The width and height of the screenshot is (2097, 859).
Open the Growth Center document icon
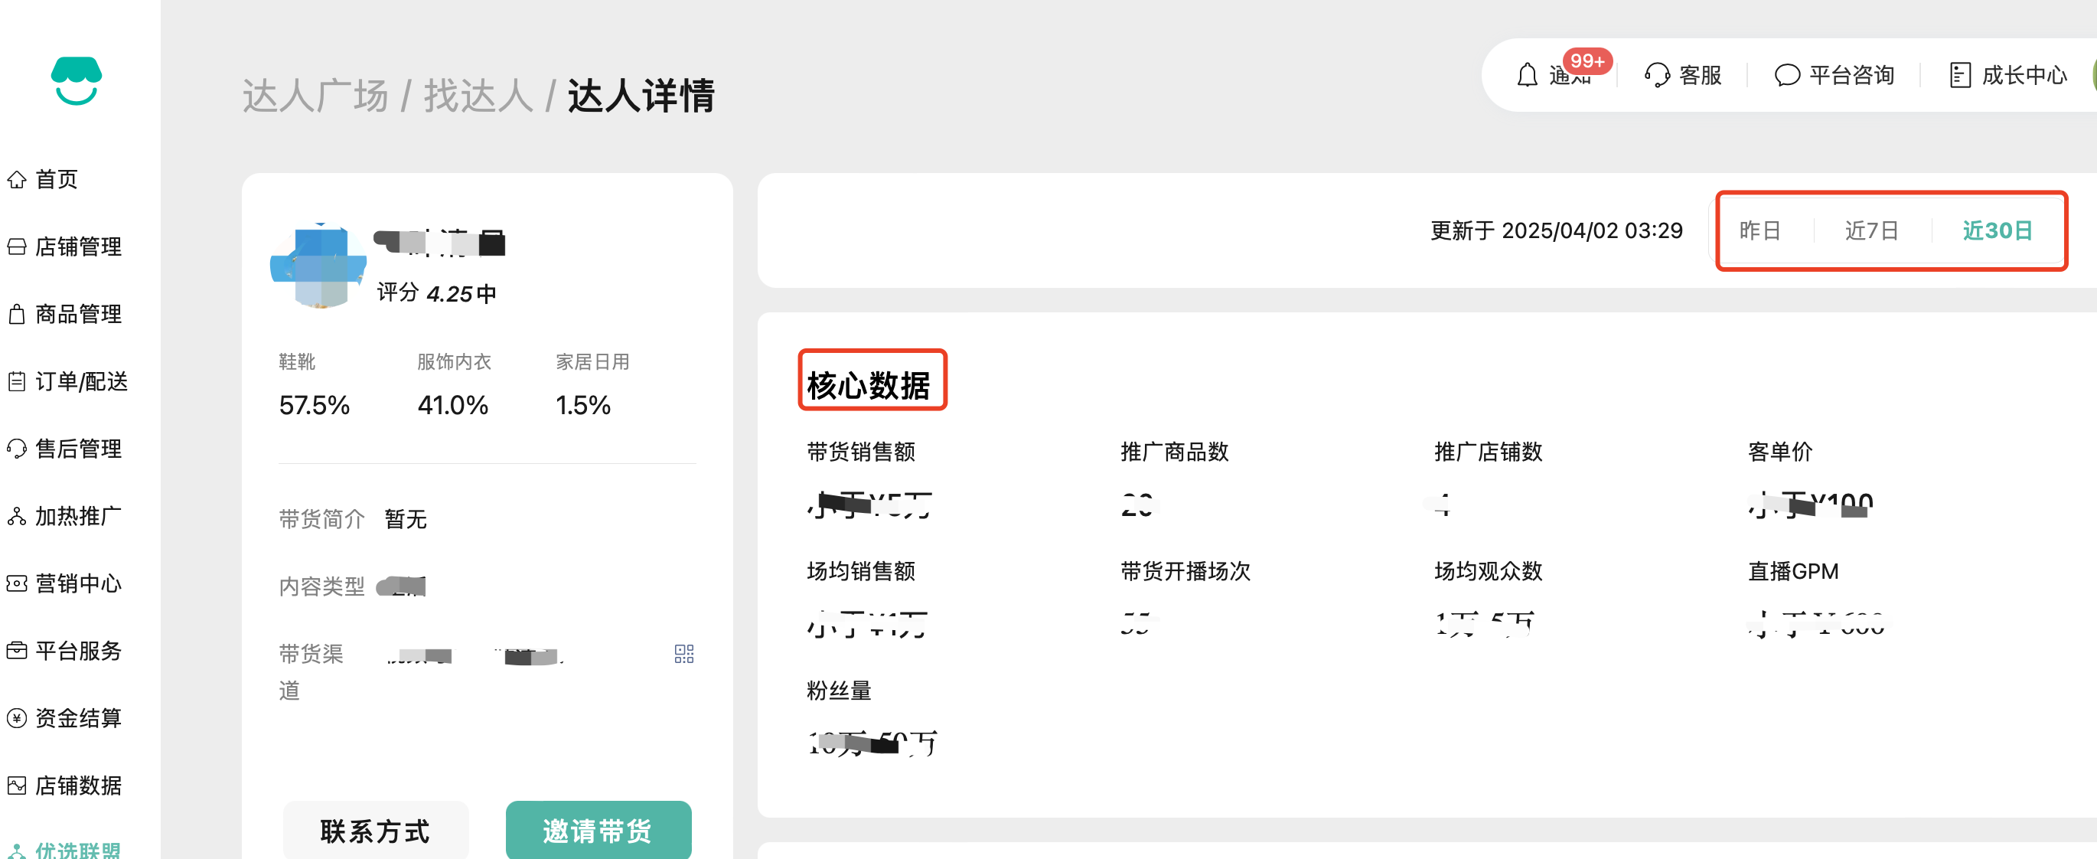[1959, 76]
